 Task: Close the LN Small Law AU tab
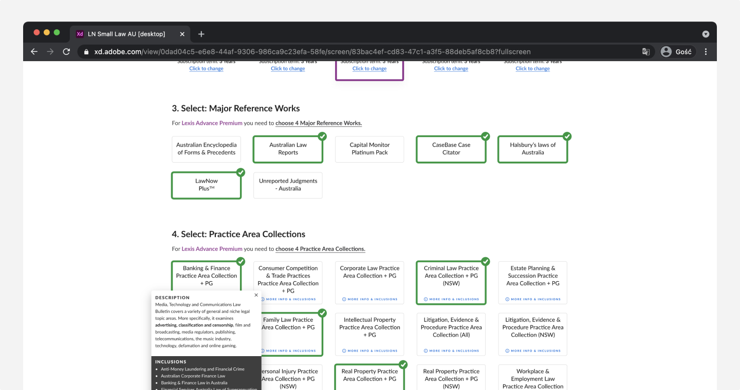pyautogui.click(x=182, y=34)
